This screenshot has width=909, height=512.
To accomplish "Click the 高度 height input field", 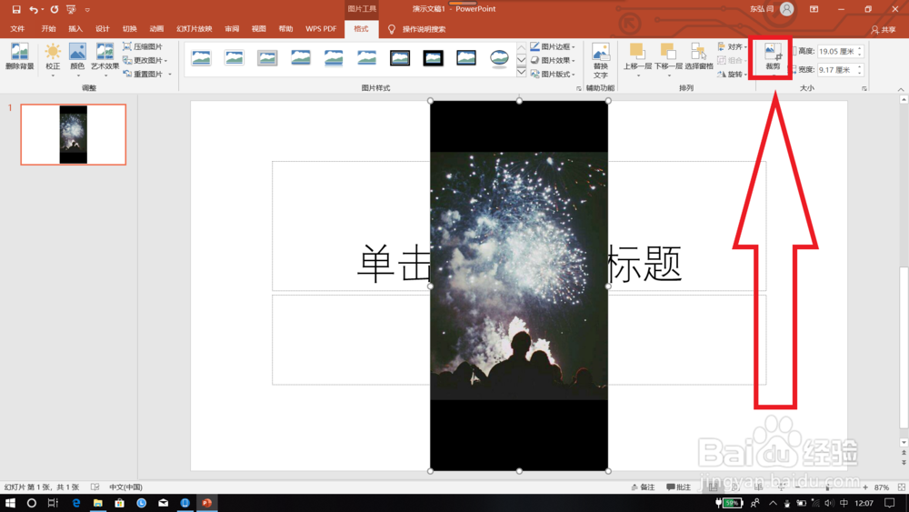I will [836, 52].
